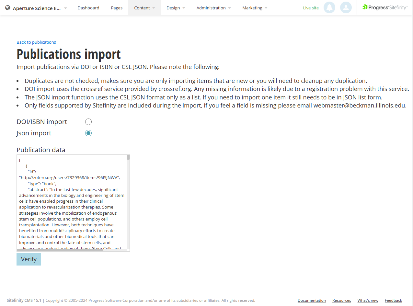Switch to the Pages section
The image size is (413, 306).
pyautogui.click(x=117, y=8)
